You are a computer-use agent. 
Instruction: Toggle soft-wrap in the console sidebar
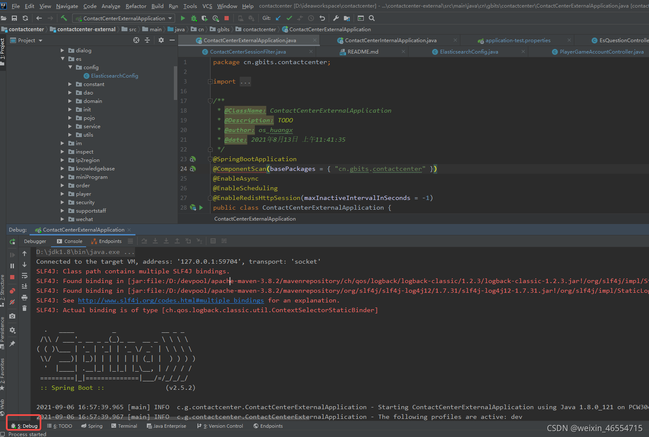(x=24, y=275)
